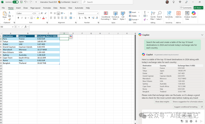
Task: Open the File menu
Action: tap(3, 8)
